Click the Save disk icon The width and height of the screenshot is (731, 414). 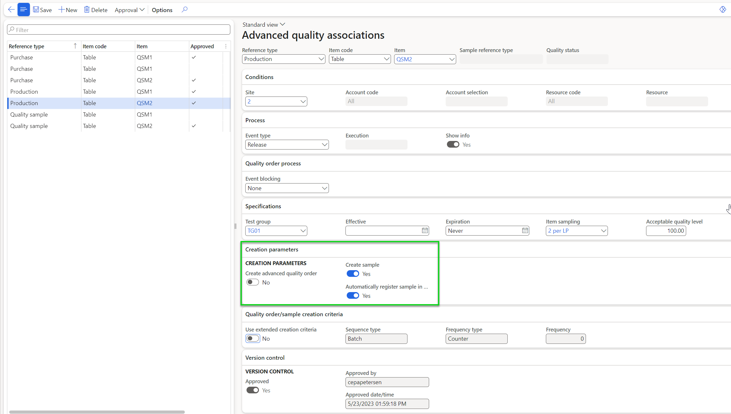tap(36, 10)
